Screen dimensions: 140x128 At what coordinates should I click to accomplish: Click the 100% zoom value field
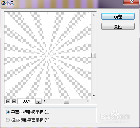[x=26, y=101]
